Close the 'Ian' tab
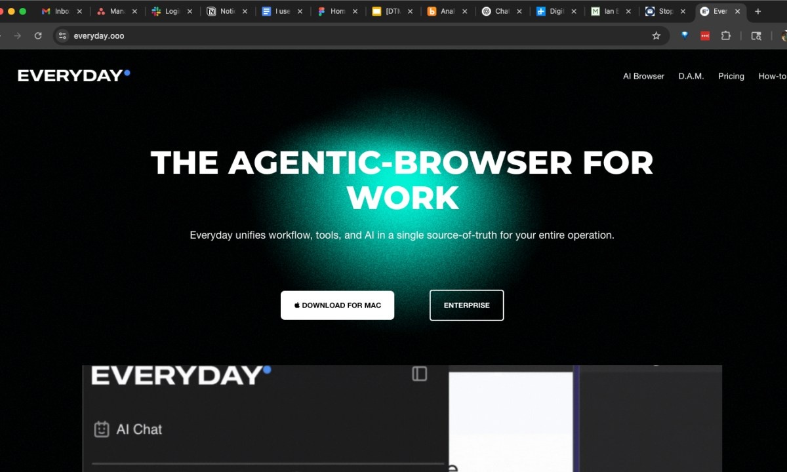The height and width of the screenshot is (472, 787). [628, 11]
